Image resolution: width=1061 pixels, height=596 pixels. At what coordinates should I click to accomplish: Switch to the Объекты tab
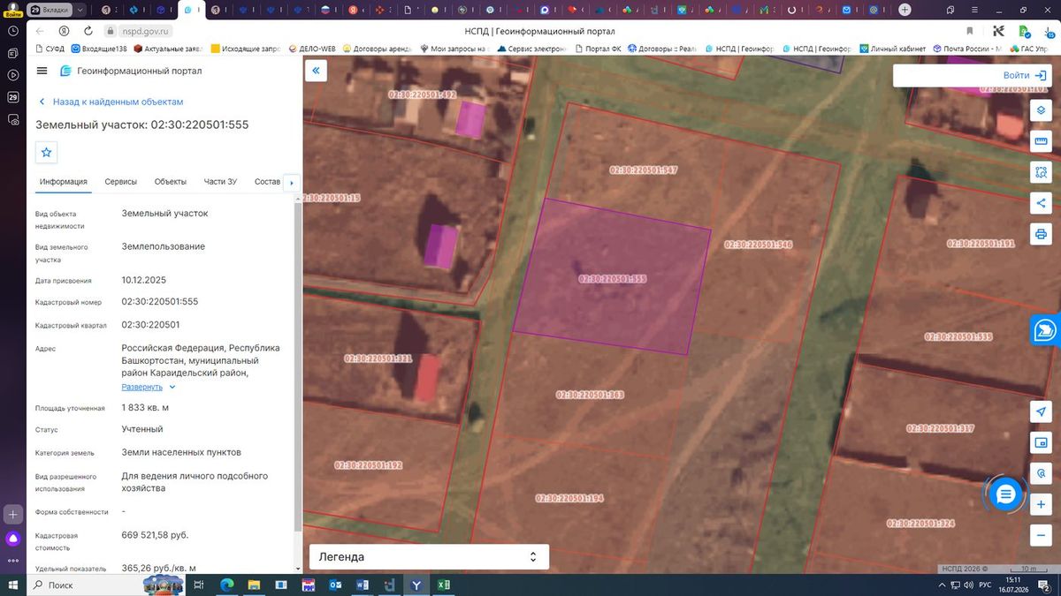[x=171, y=182]
